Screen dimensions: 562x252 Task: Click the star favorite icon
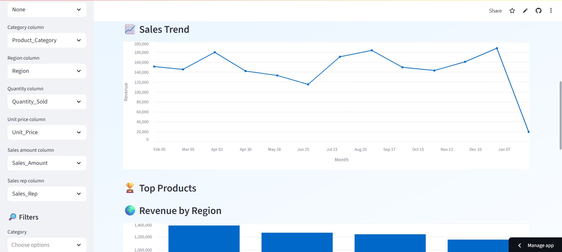[x=512, y=11]
